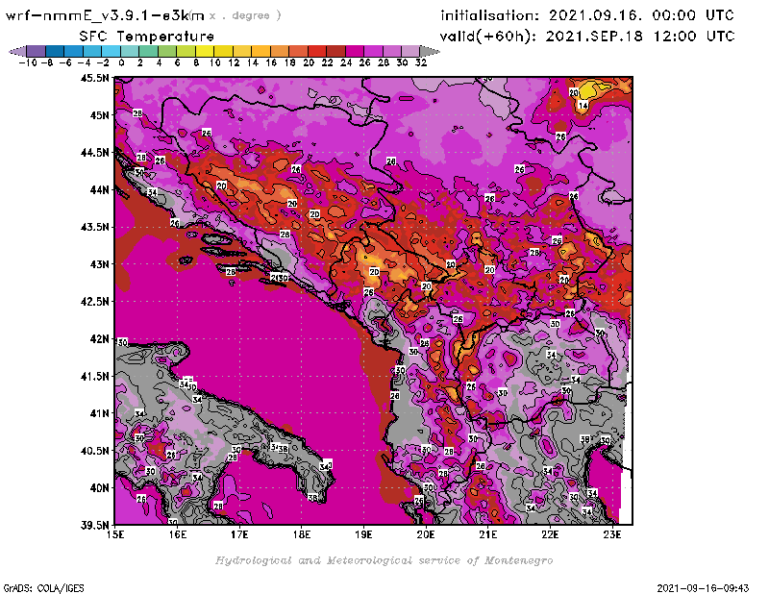
Task: Pick the orange 14 to 16 legend swatch
Action: tap(260, 51)
